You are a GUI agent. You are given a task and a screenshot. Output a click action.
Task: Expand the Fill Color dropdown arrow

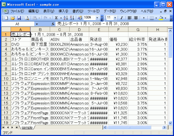[165, 18]
